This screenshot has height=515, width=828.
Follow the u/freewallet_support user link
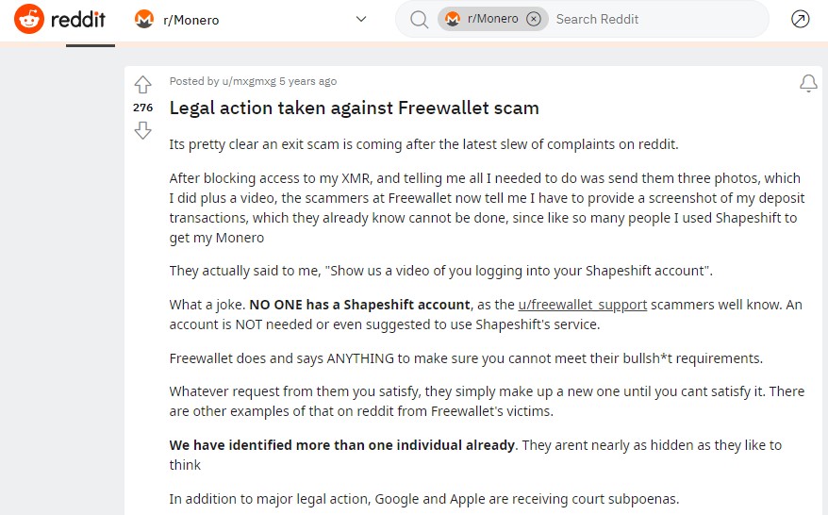583,305
